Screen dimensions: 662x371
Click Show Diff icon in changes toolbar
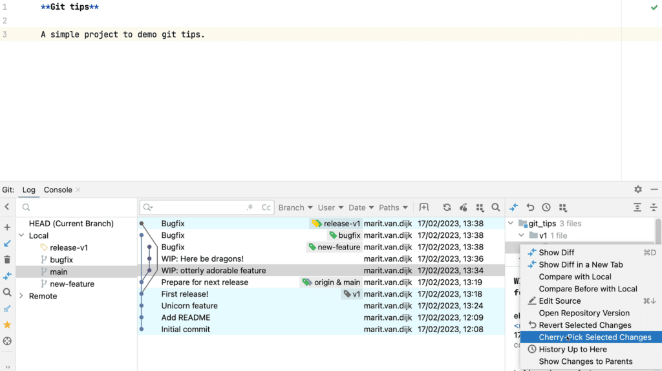click(514, 207)
